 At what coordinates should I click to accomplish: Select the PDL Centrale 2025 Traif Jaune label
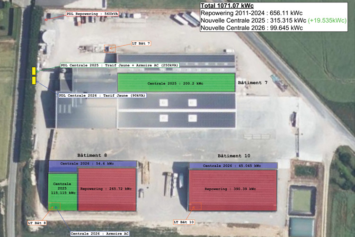pos(119,65)
